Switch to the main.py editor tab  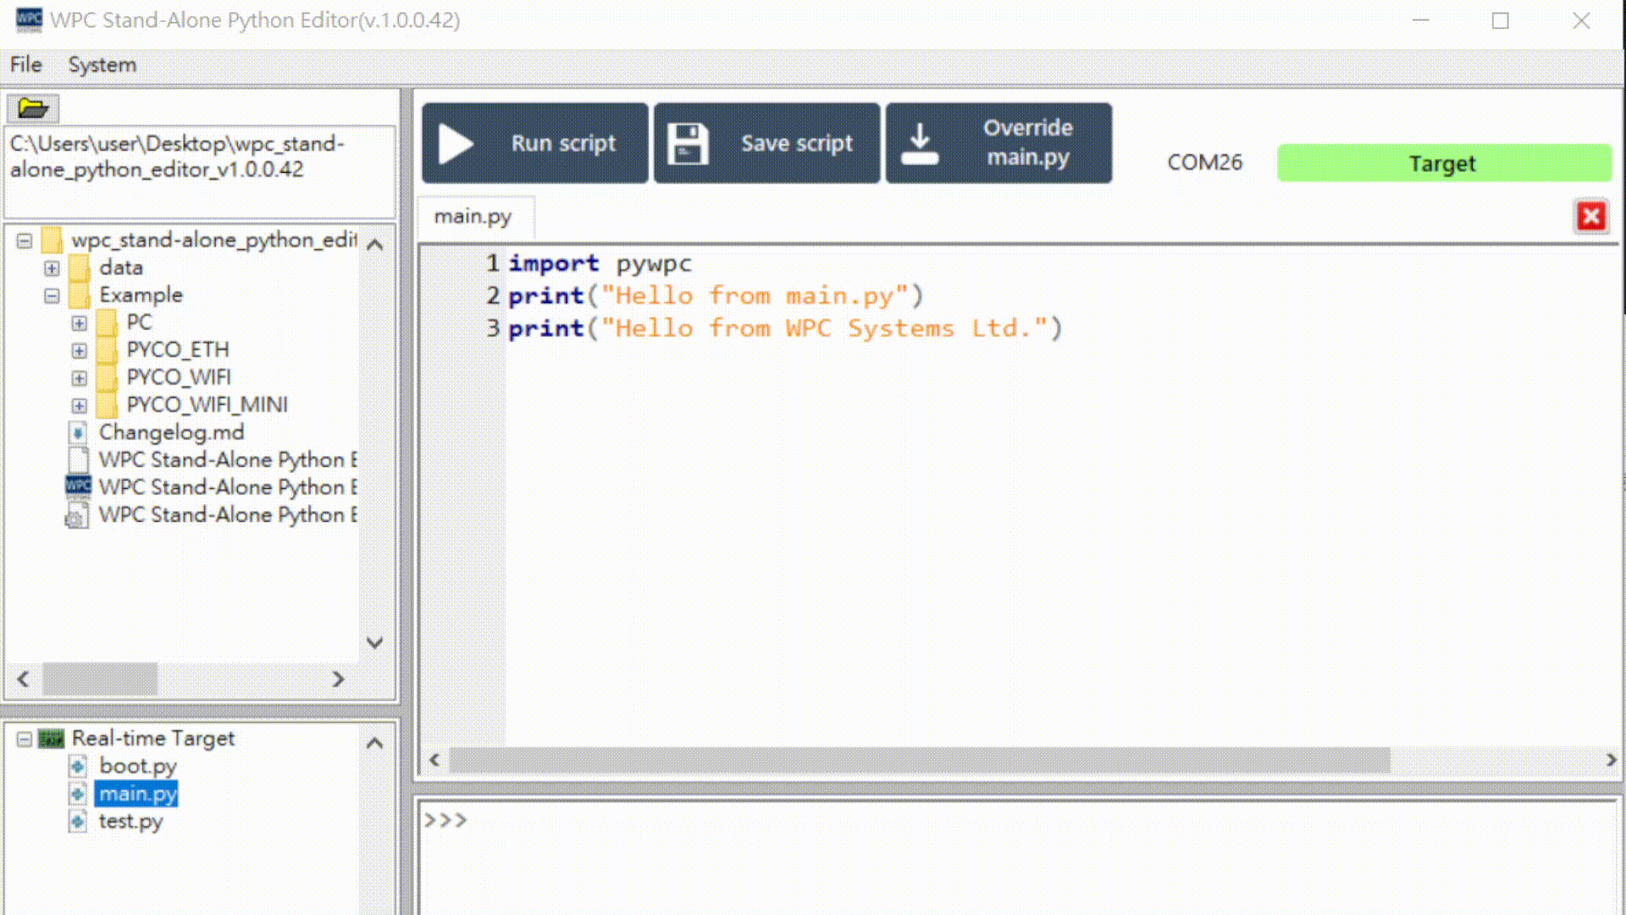[x=473, y=216]
